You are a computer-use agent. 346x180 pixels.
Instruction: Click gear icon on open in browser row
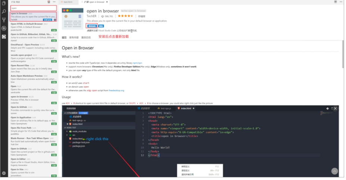pos(55,20)
